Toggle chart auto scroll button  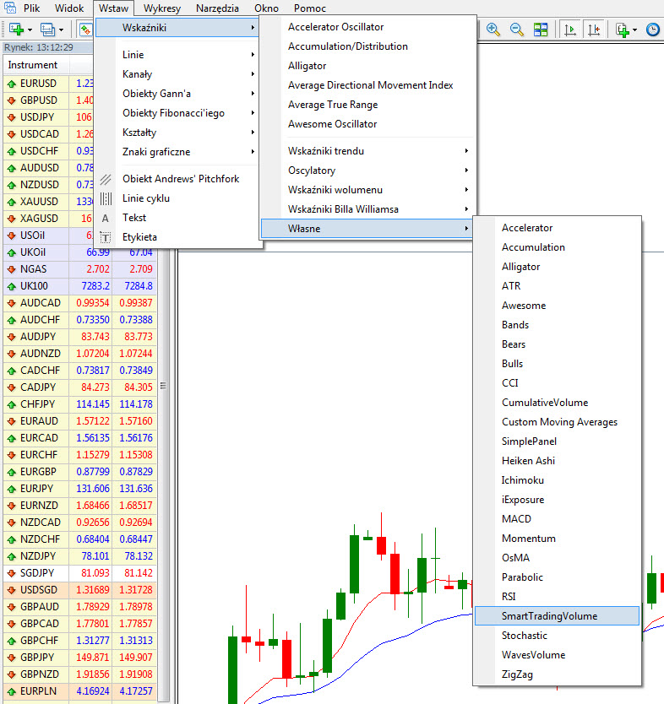(x=569, y=30)
